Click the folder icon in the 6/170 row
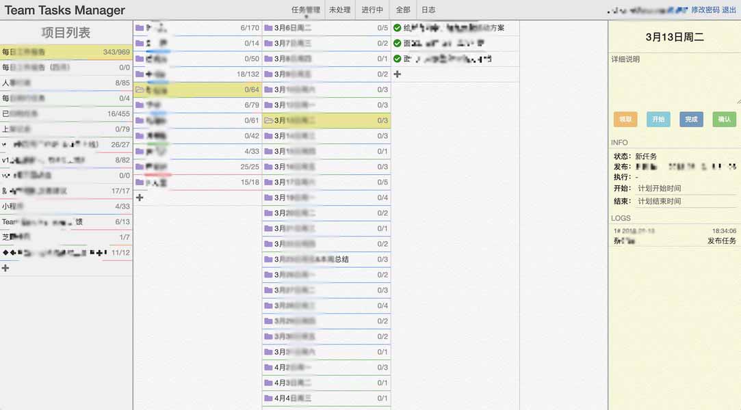Image resolution: width=741 pixels, height=410 pixels. 140,28
